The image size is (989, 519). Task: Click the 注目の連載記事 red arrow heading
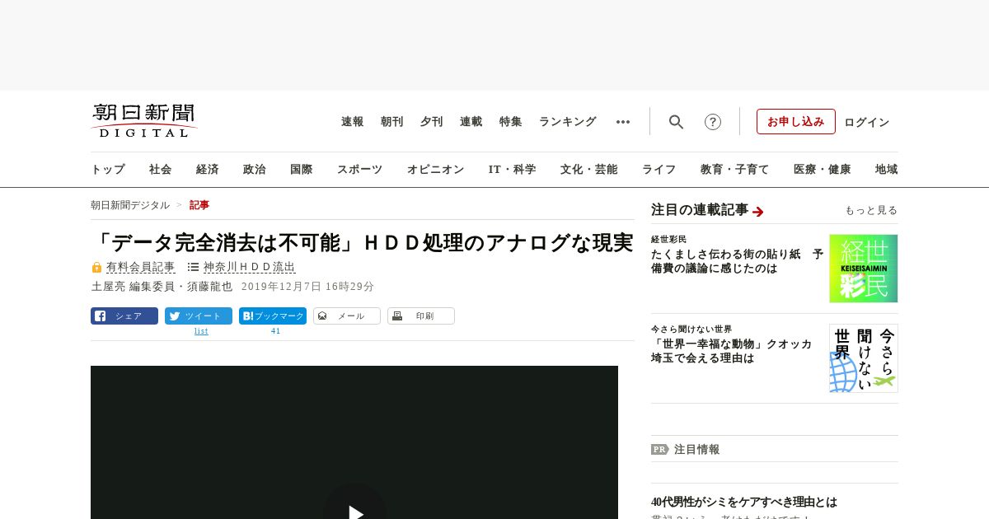click(x=707, y=210)
